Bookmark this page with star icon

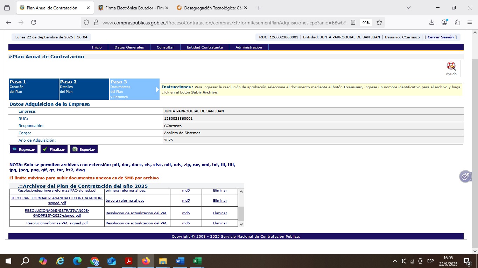[379, 22]
